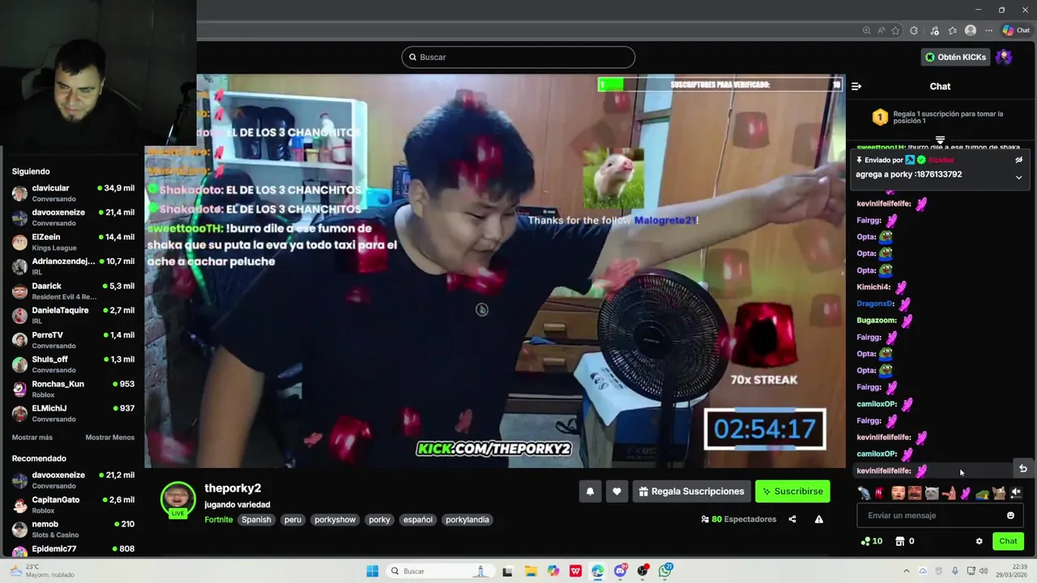Add page to favorites star in Edge
The height and width of the screenshot is (583, 1037).
(895, 30)
